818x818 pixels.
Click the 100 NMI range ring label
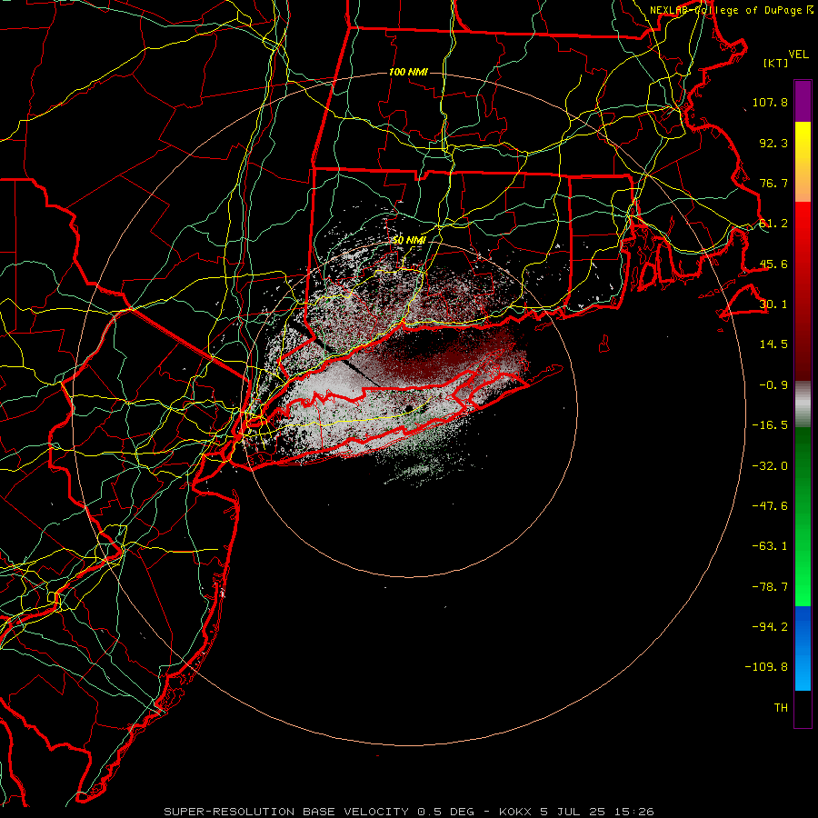(x=408, y=72)
